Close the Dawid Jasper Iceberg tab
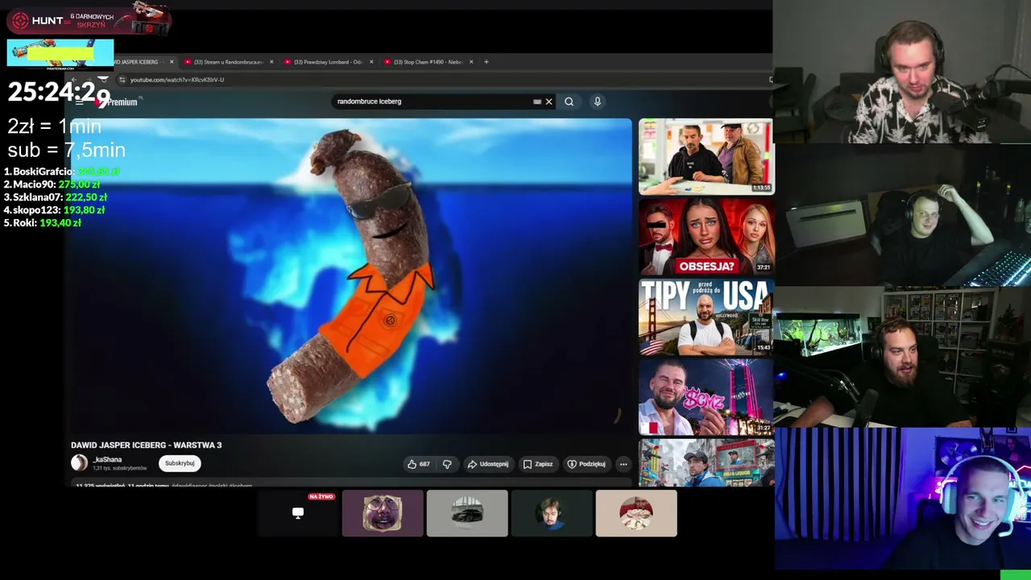 pyautogui.click(x=172, y=62)
